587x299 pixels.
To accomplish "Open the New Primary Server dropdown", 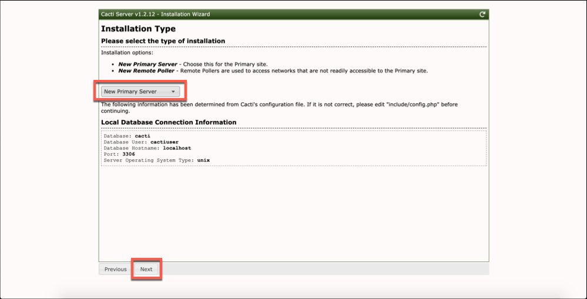I will point(140,91).
